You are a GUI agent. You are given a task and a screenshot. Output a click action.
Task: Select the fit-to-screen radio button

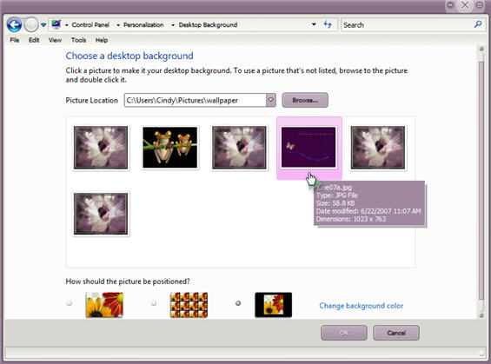click(70, 303)
